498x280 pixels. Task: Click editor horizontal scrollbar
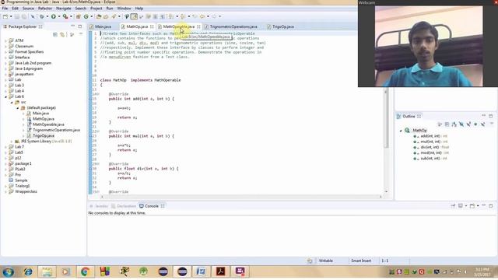point(241,197)
